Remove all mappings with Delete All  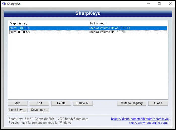pos(83,103)
